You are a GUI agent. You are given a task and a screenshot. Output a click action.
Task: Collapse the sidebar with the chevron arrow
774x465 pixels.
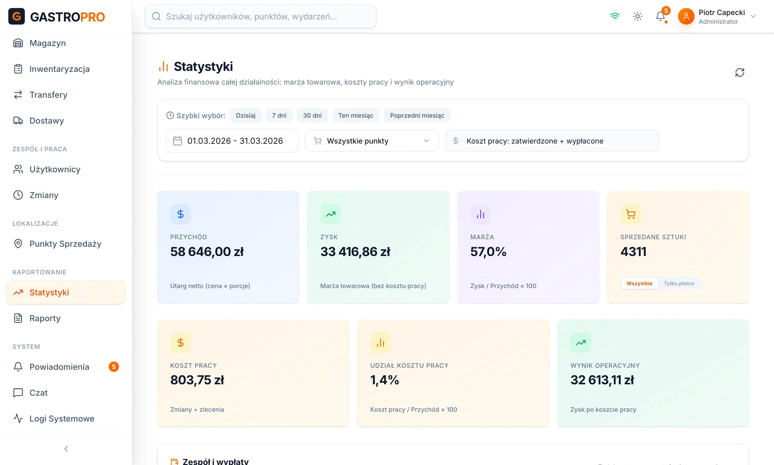(x=66, y=449)
